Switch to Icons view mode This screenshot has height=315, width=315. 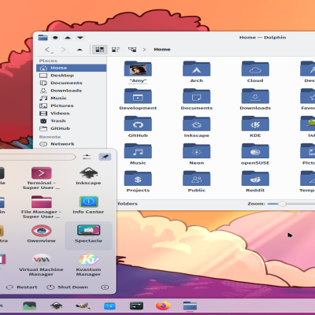[x=100, y=50]
